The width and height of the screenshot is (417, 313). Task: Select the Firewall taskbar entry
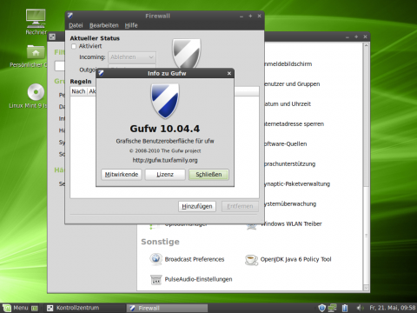pos(167,308)
